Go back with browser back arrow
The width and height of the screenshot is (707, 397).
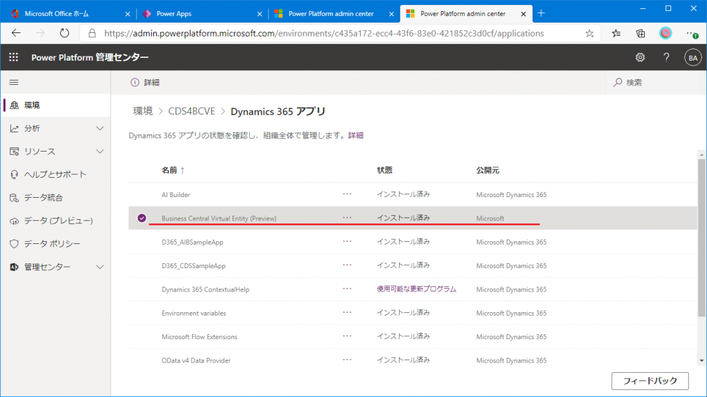coord(17,33)
